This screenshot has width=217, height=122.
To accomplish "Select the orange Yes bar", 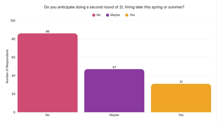I will (181, 98).
